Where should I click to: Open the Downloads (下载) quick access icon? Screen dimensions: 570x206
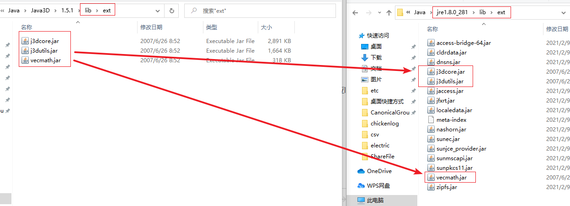(x=365, y=58)
